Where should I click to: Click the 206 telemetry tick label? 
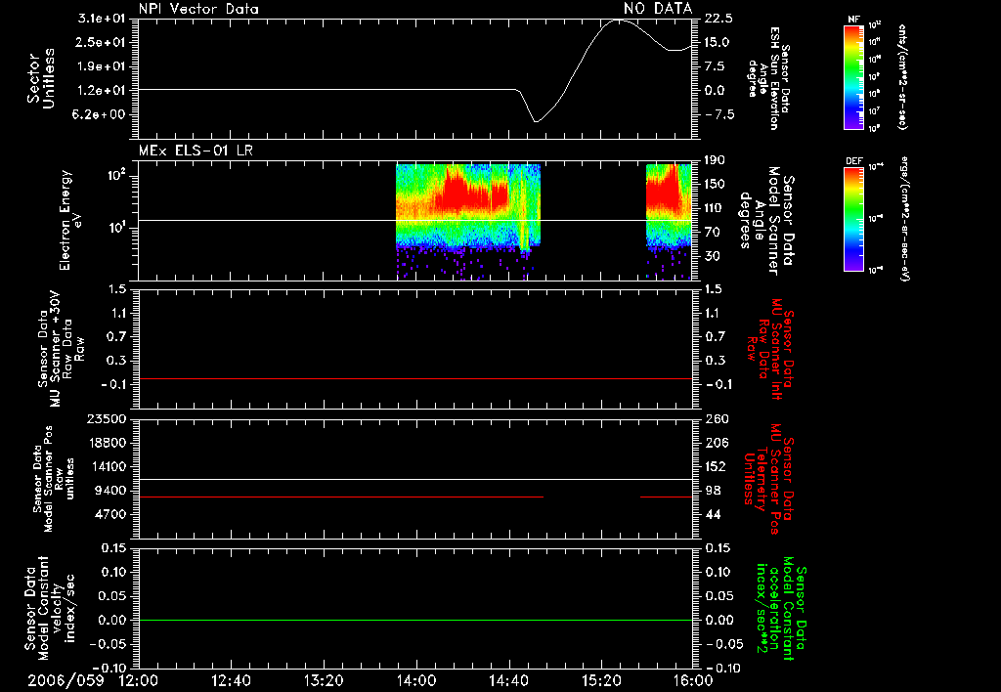[x=717, y=443]
